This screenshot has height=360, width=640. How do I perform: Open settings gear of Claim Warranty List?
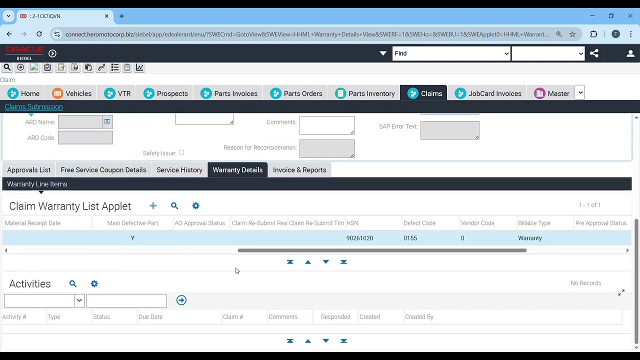click(196, 206)
